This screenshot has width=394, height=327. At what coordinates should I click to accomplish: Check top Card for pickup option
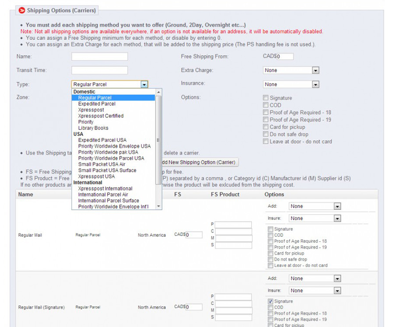[265, 127]
